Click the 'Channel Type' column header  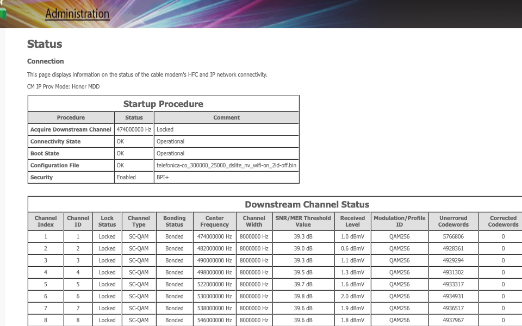pyautogui.click(x=139, y=221)
